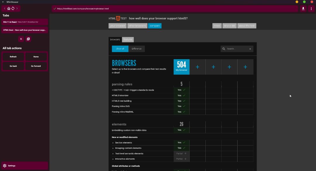
Task: Open Settings from the sidebar bottom
Action: [x=25, y=166]
